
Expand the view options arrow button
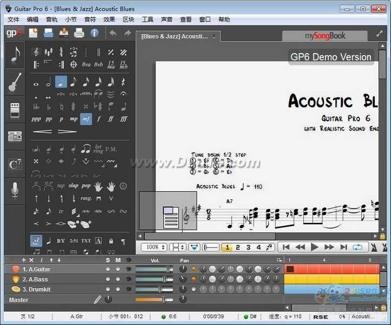pyautogui.click(x=194, y=247)
